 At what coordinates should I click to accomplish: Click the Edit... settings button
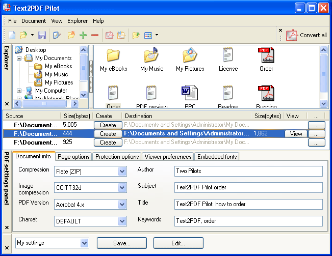pos(178,243)
